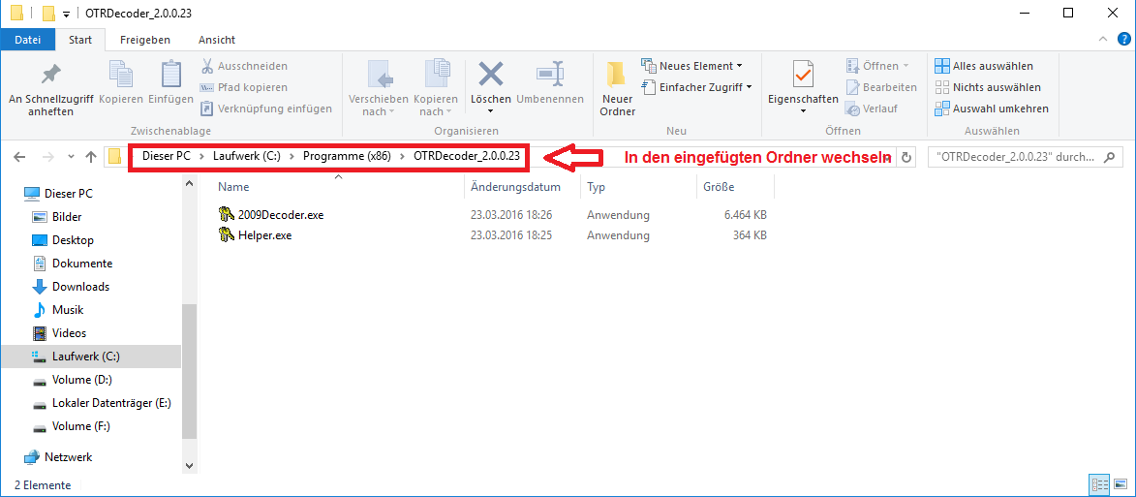The width and height of the screenshot is (1136, 497).
Task: Sort files by Änderungsdatum column header
Action: (515, 186)
